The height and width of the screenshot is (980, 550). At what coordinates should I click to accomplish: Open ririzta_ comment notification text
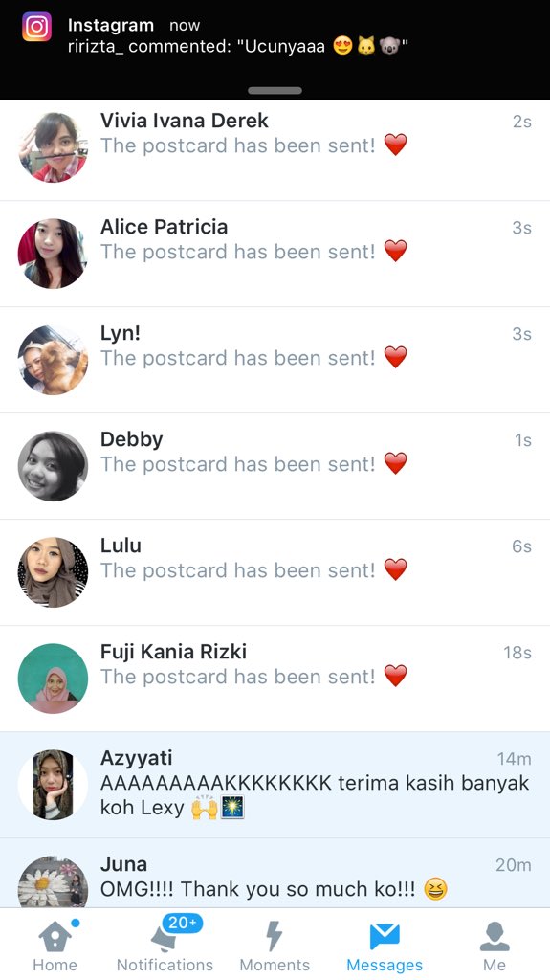237,46
